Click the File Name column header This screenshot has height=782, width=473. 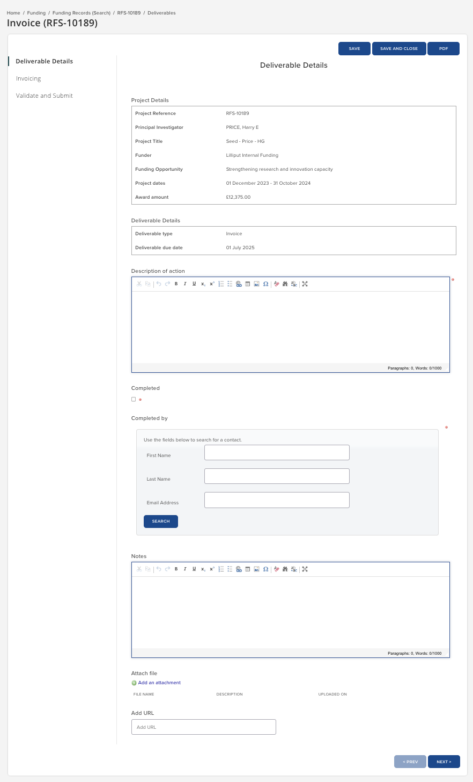[144, 694]
